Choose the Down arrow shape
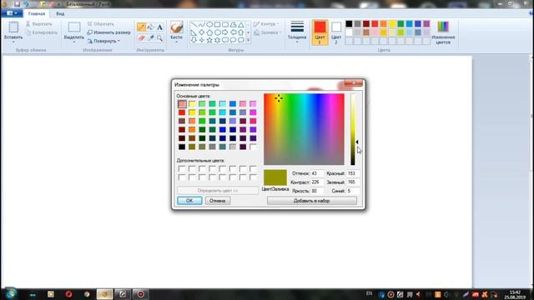This screenshot has width=534, height=300. point(194,40)
